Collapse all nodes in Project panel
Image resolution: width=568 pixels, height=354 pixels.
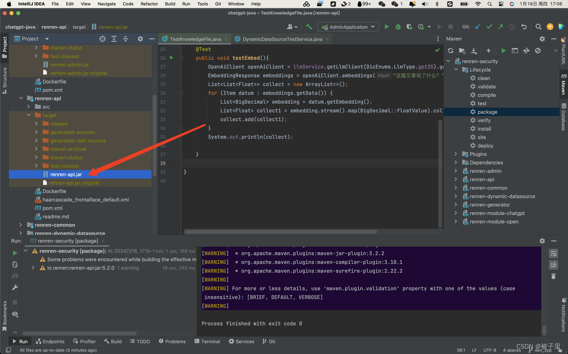point(126,39)
